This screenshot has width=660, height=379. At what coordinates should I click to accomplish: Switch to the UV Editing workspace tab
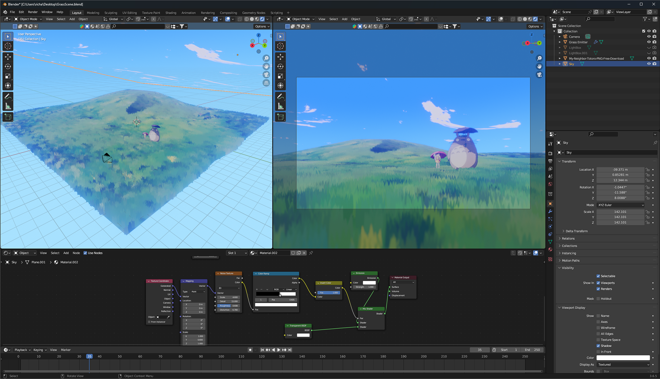pyautogui.click(x=129, y=13)
